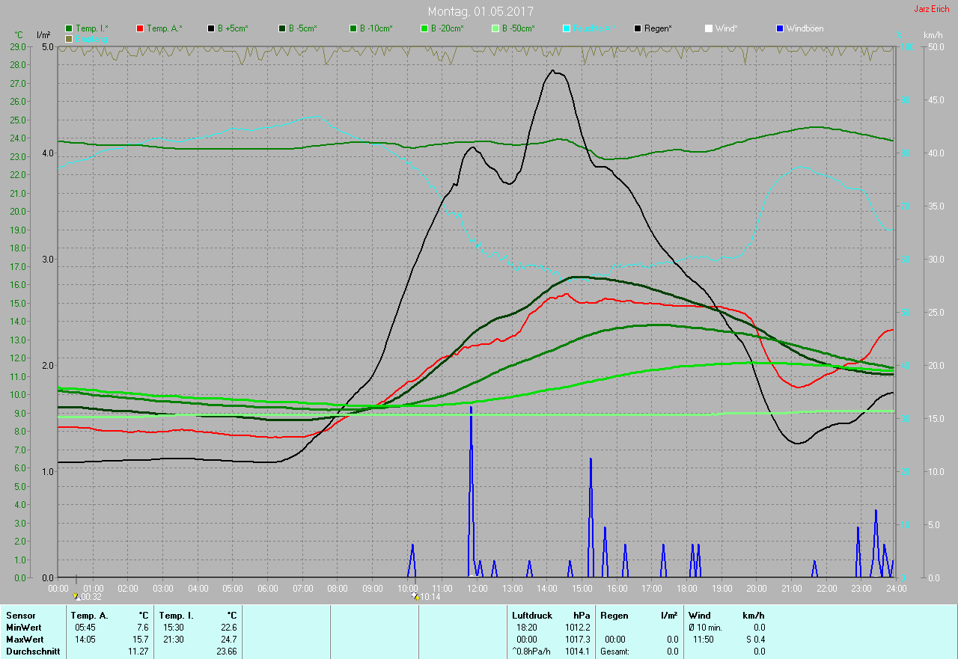This screenshot has height=659, width=958.
Task: Click the white Wind legend square
Action: (x=709, y=28)
